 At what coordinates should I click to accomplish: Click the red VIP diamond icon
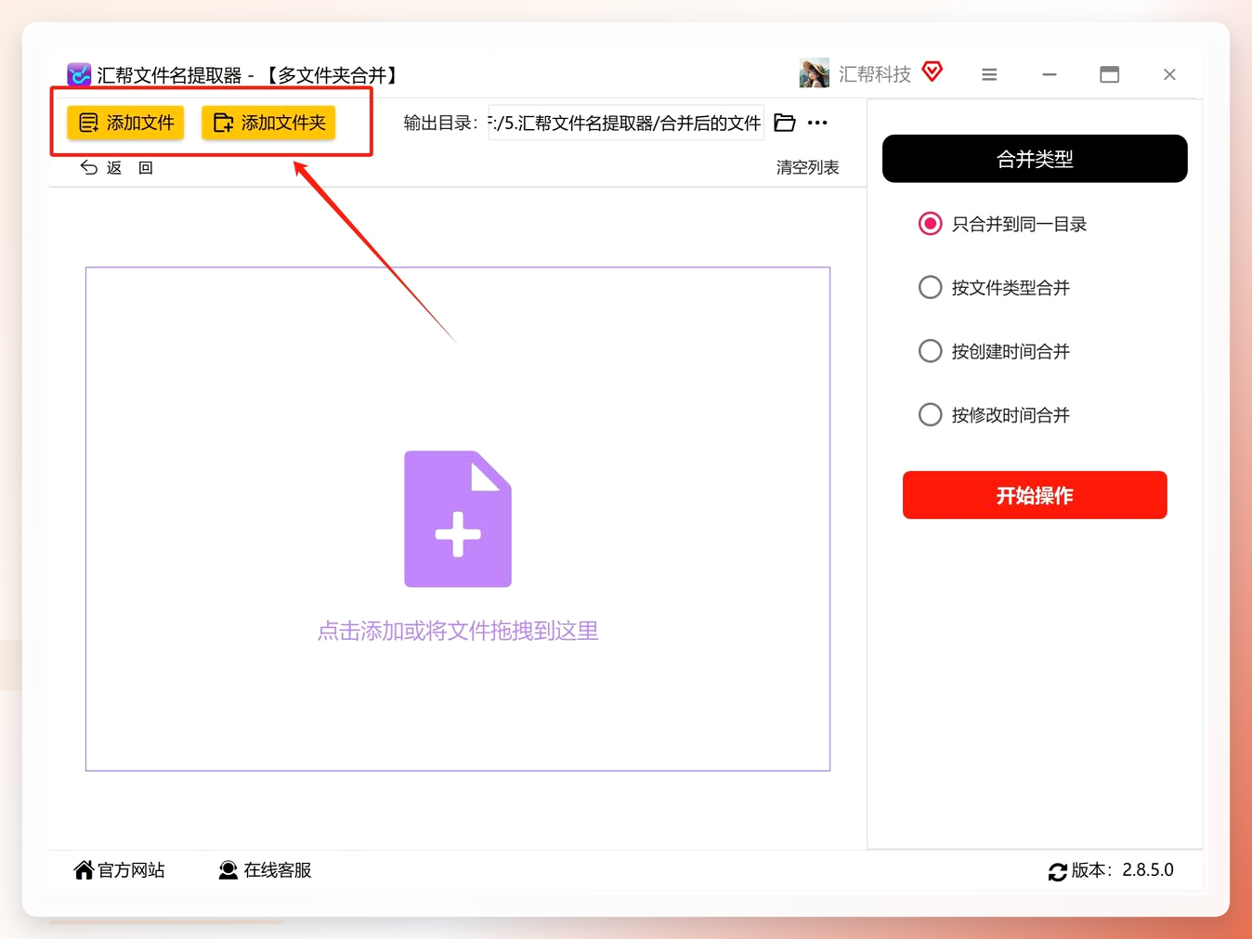932,72
